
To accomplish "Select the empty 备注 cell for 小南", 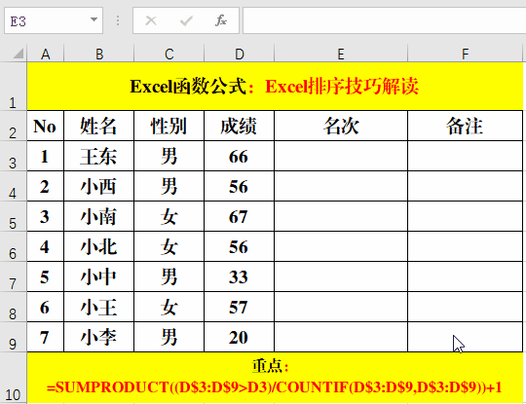I will tap(465, 216).
